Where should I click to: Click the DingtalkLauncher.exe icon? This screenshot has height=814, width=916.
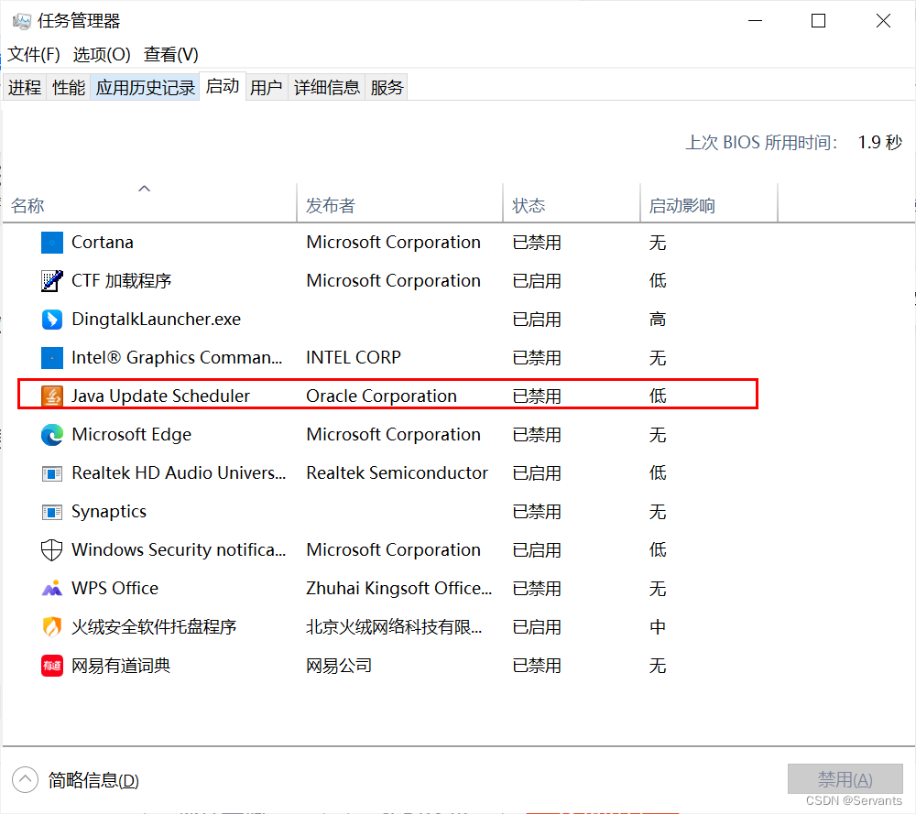coord(52,320)
